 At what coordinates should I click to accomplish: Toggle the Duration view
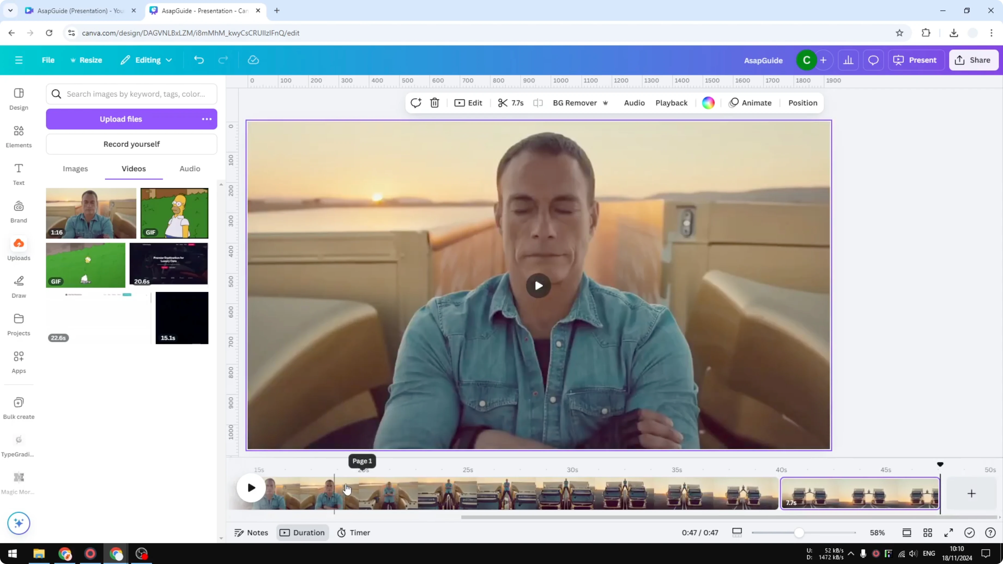[x=303, y=532]
